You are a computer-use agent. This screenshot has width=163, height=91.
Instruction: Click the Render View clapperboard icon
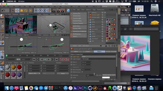tap(54, 10)
